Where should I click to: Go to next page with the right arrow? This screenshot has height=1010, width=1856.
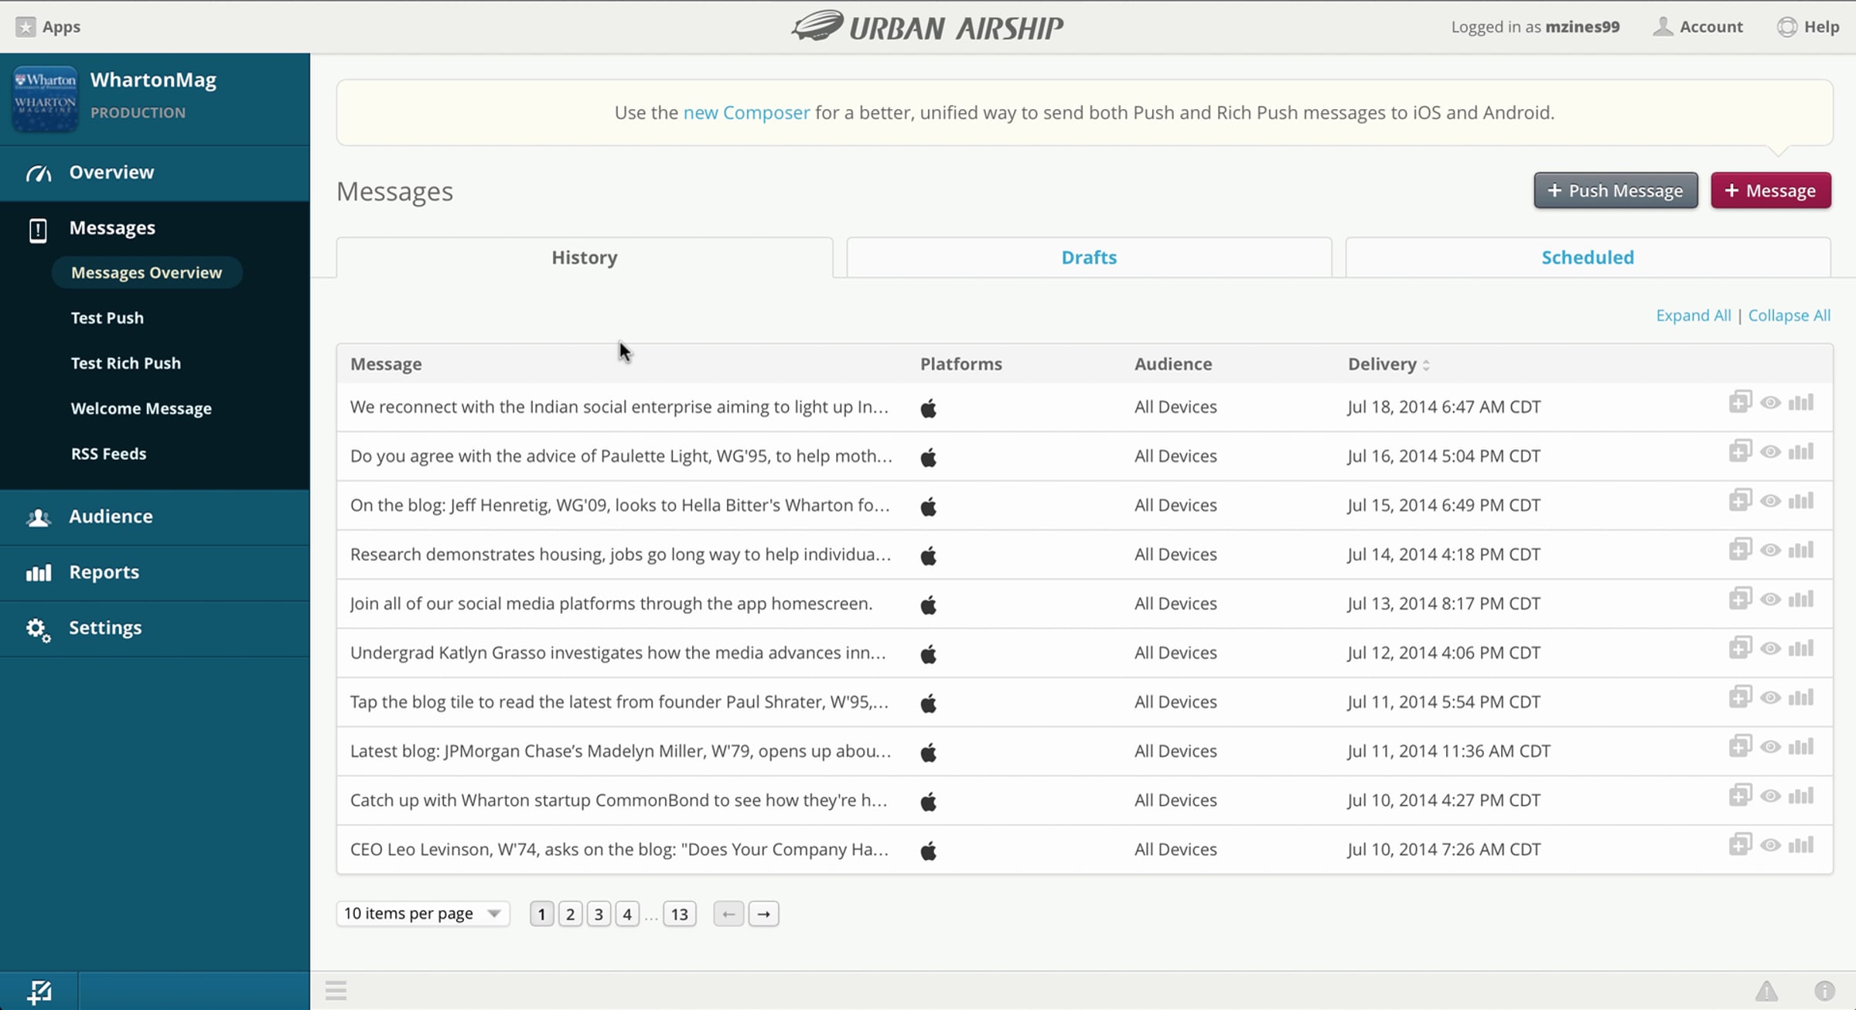[x=763, y=914]
